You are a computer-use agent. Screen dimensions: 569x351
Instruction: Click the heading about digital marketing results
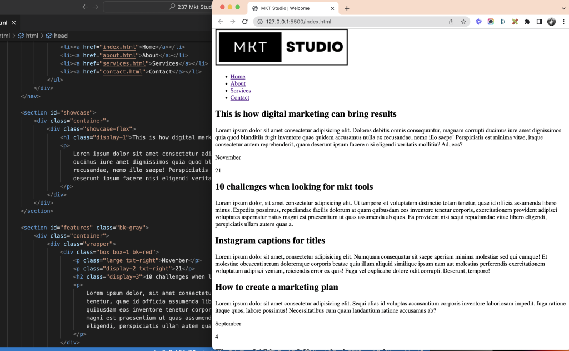pyautogui.click(x=306, y=114)
